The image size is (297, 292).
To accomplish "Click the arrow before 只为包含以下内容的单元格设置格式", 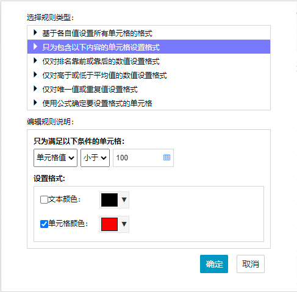I will point(35,46).
